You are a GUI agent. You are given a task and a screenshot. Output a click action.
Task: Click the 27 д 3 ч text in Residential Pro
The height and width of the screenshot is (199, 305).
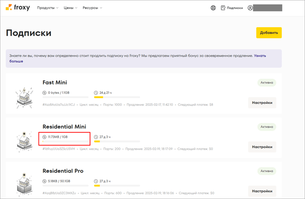(x=105, y=181)
